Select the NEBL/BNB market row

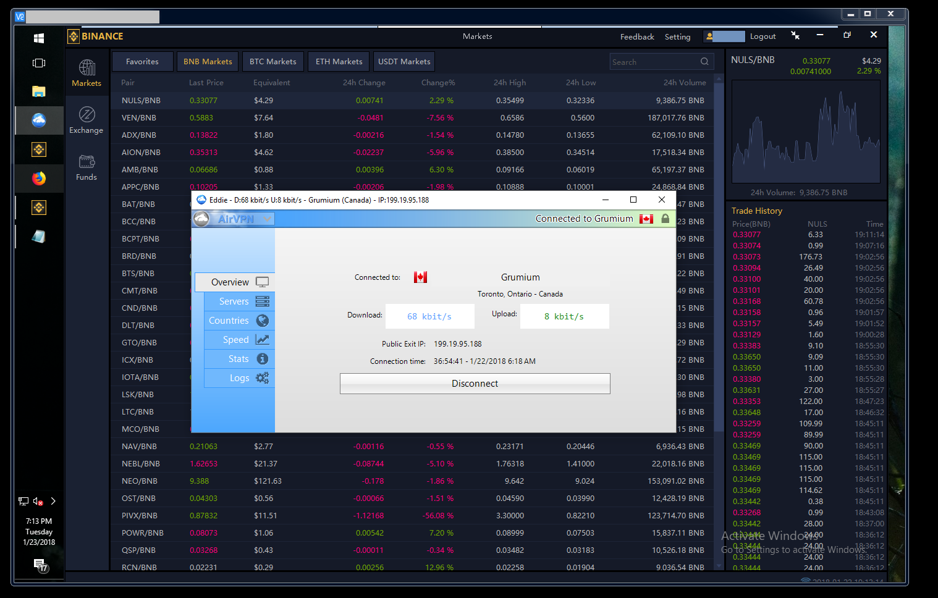point(412,463)
